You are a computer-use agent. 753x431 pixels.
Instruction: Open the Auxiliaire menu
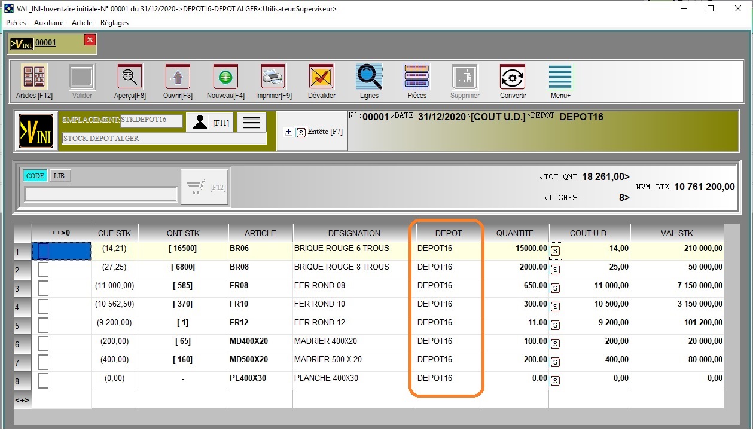(49, 23)
